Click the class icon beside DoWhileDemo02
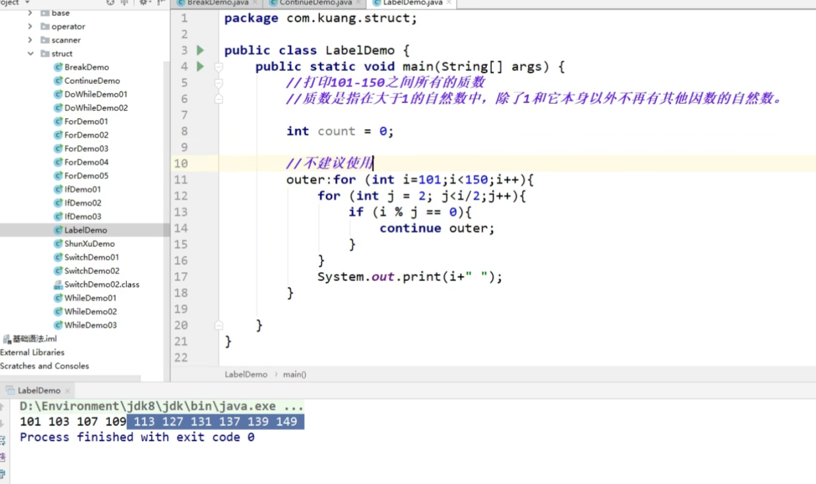Screen dimensions: 816x484 tap(58, 108)
